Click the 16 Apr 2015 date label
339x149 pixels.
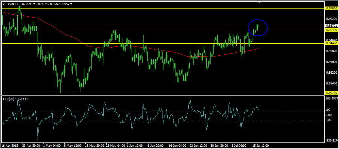point(10,145)
